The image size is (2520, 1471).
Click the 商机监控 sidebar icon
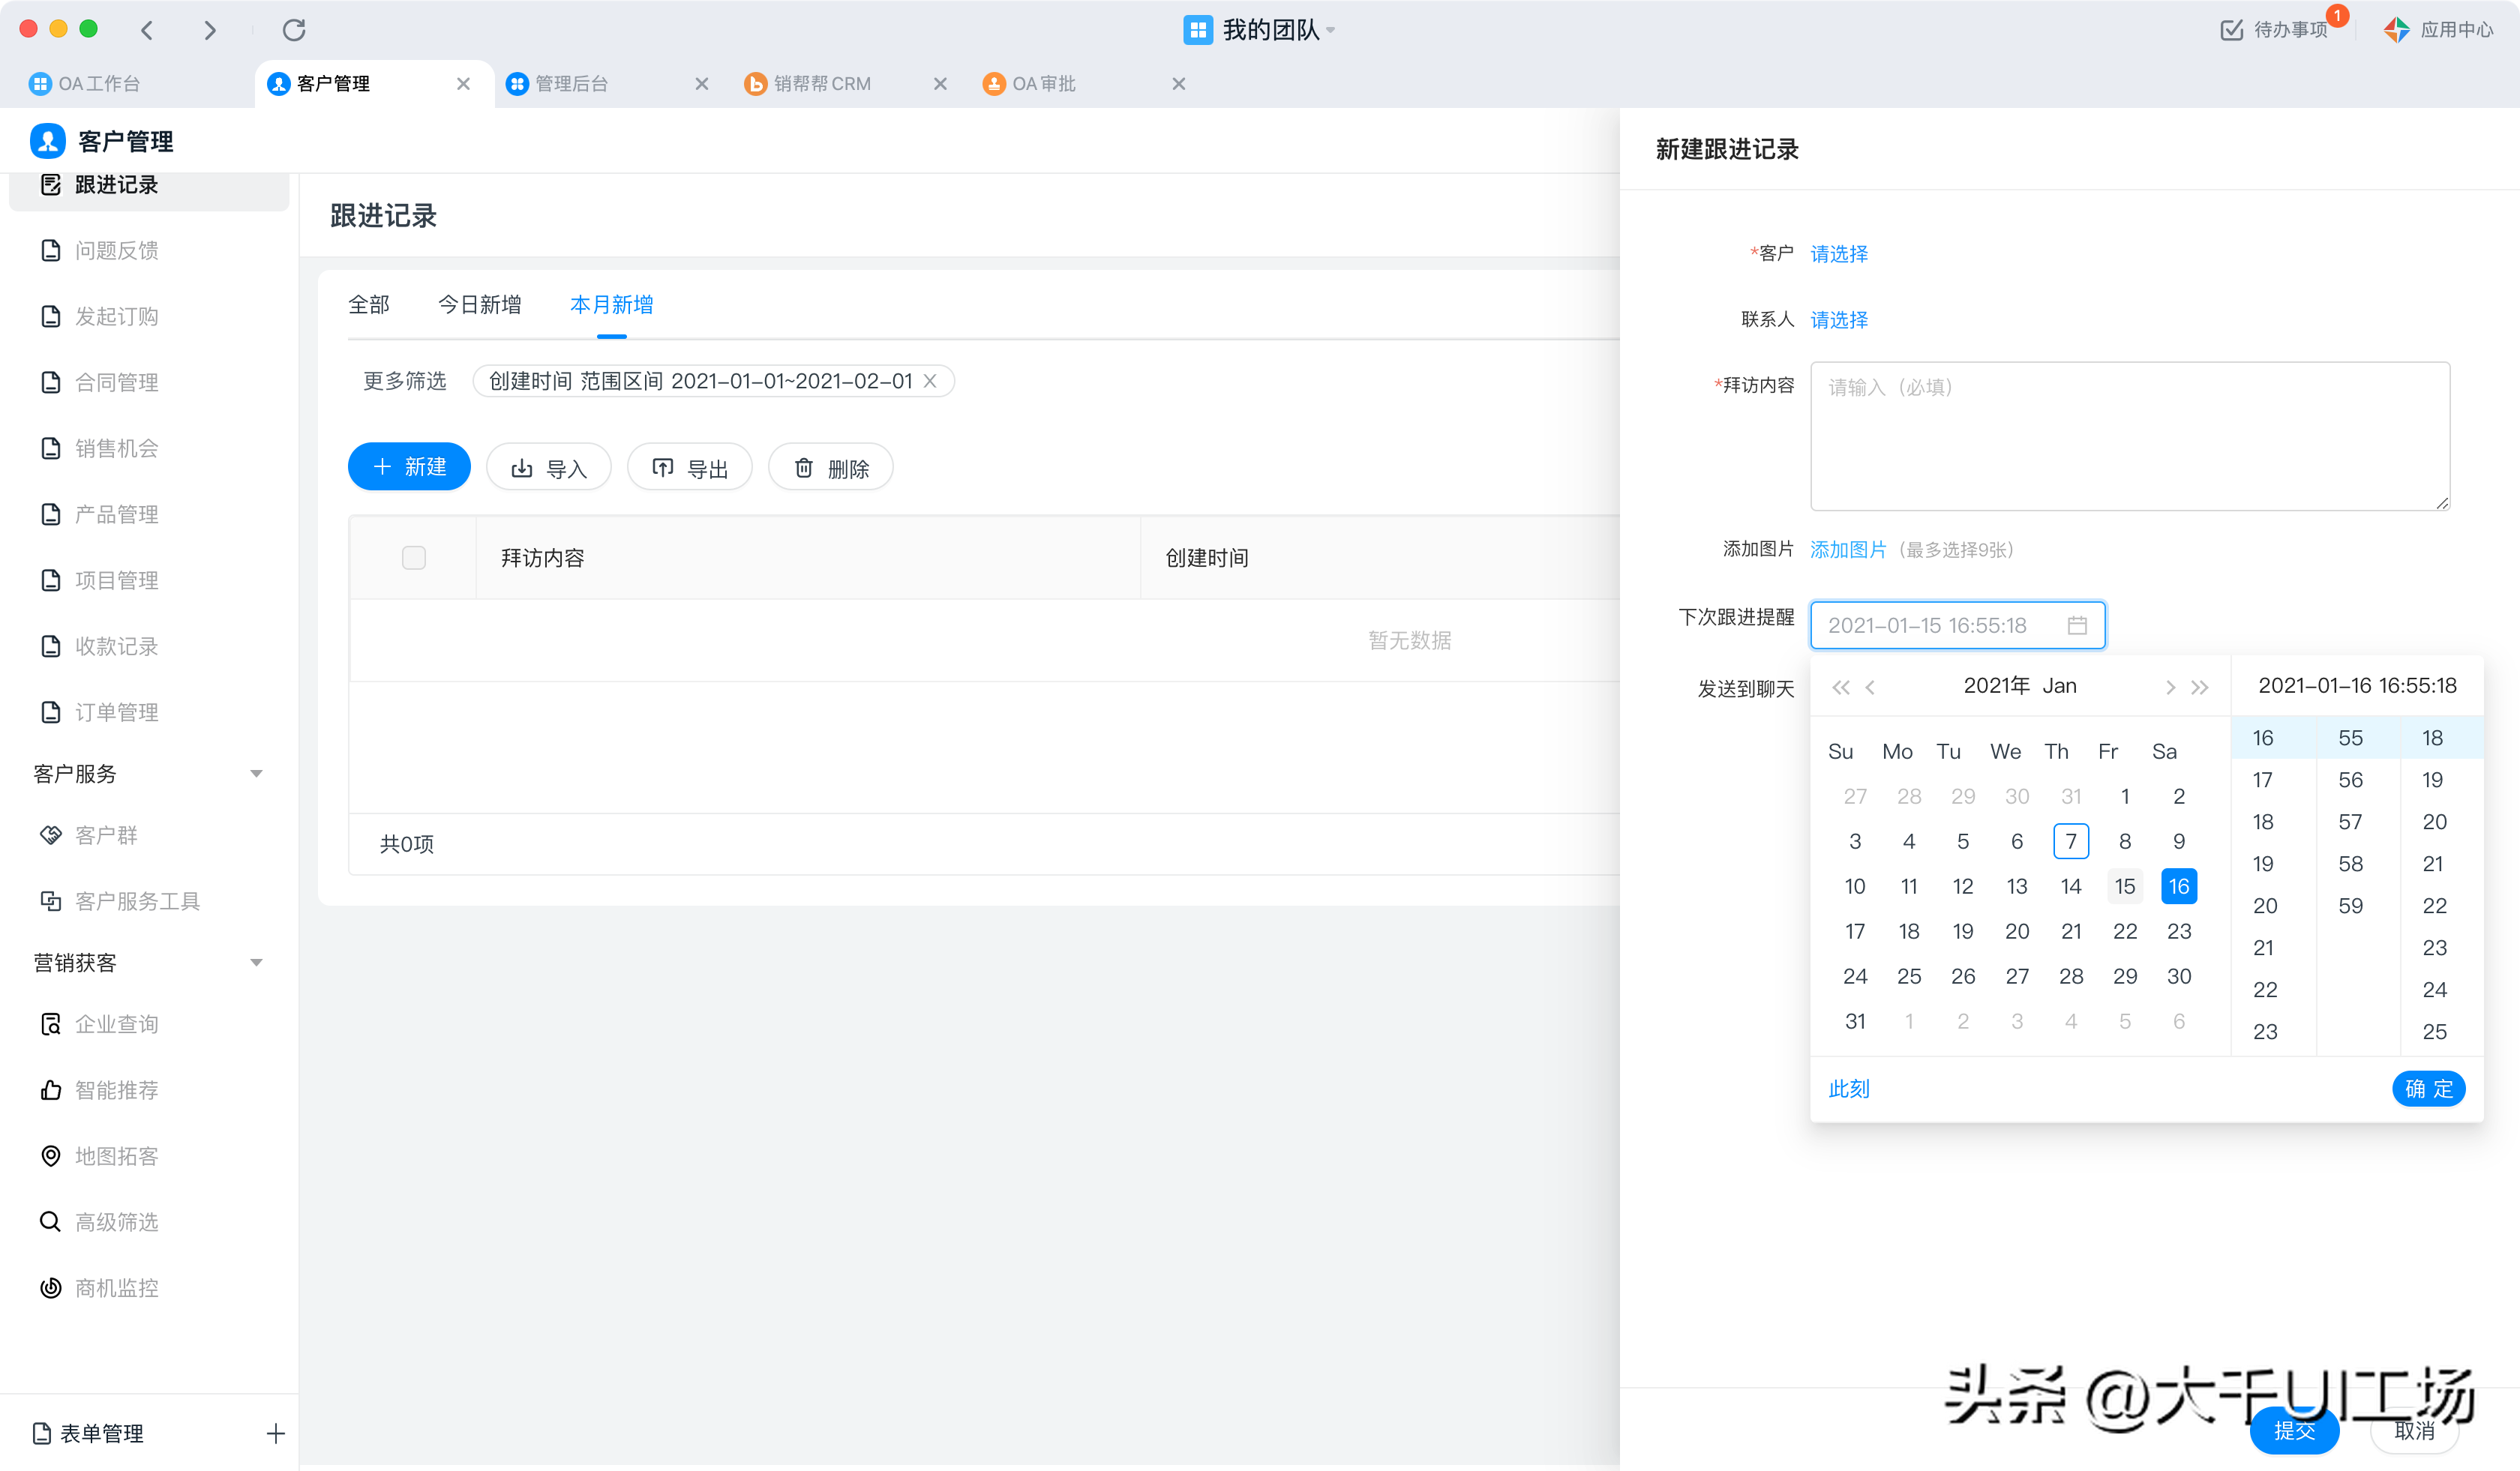[x=50, y=1288]
